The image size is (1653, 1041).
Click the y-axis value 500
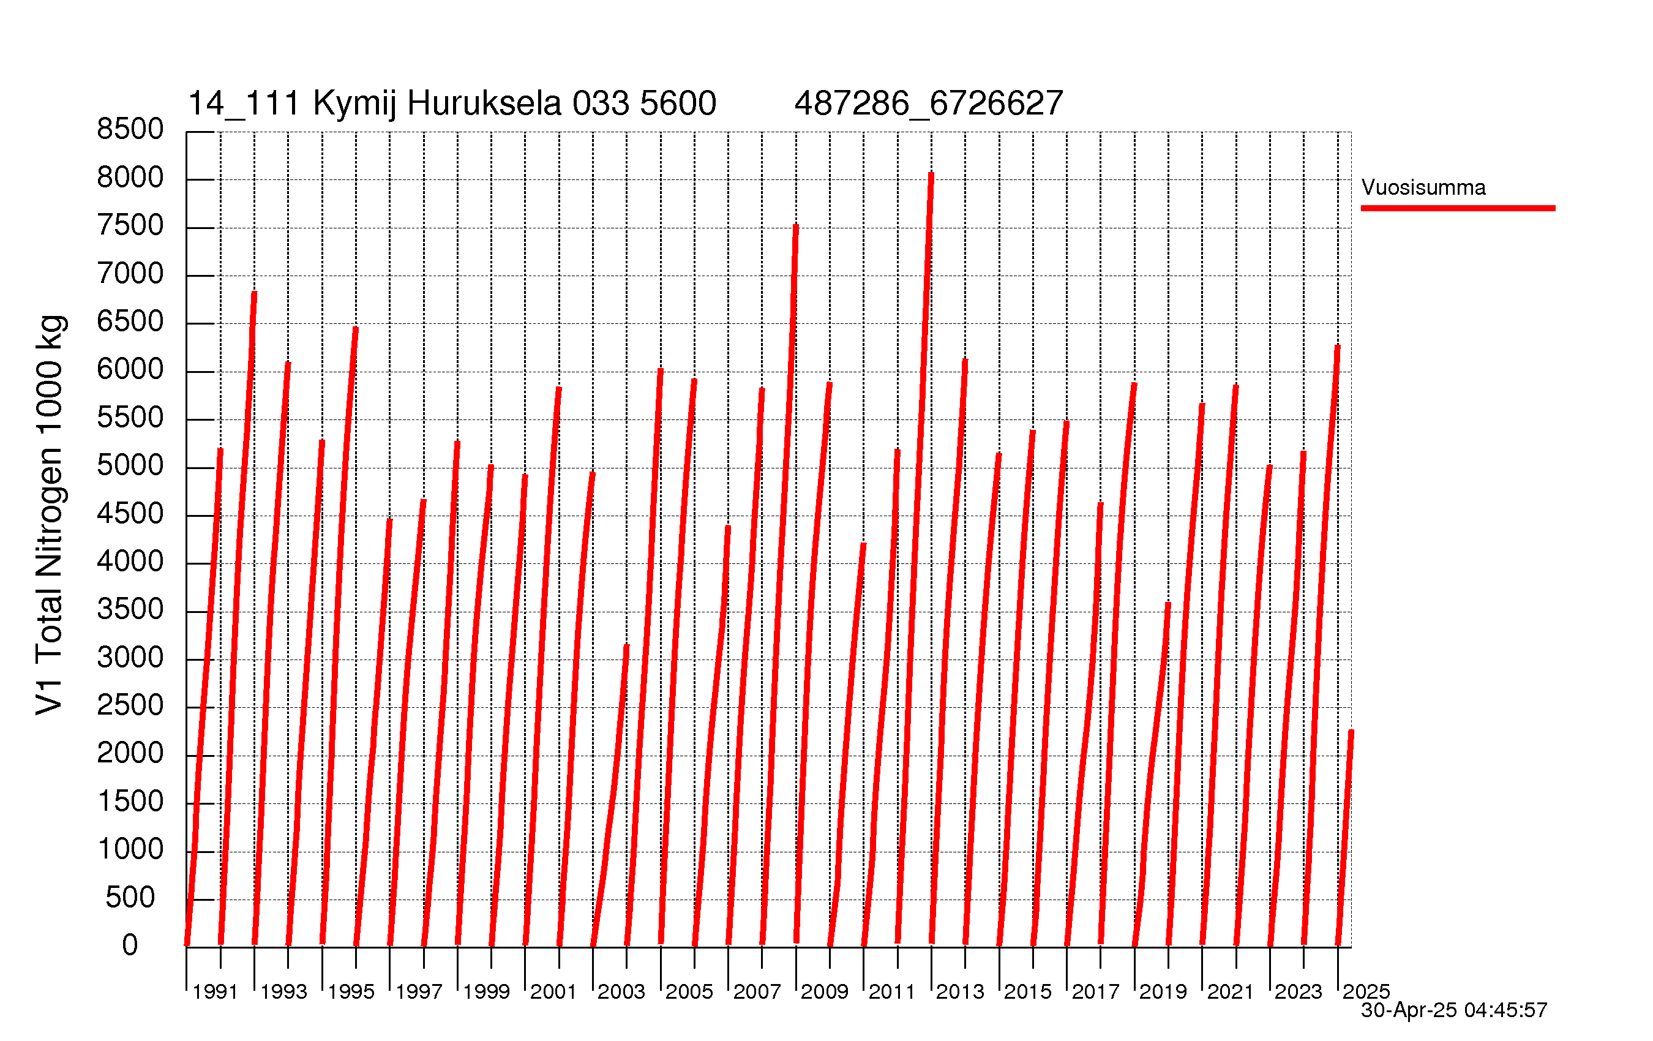click(130, 898)
